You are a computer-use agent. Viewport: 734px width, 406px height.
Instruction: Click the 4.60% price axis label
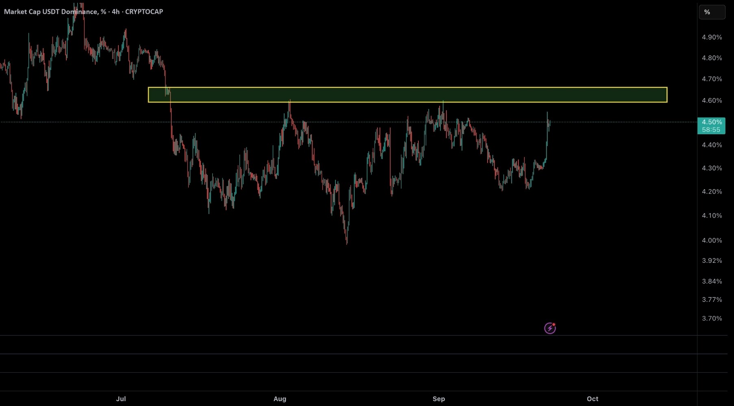coord(712,100)
